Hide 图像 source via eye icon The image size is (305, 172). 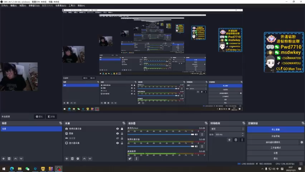click(x=117, y=133)
